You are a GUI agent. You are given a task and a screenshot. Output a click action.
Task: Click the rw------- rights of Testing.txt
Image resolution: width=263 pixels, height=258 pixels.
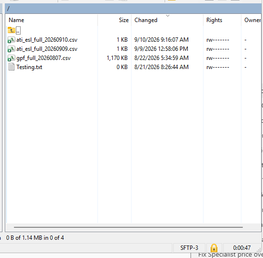click(x=218, y=67)
